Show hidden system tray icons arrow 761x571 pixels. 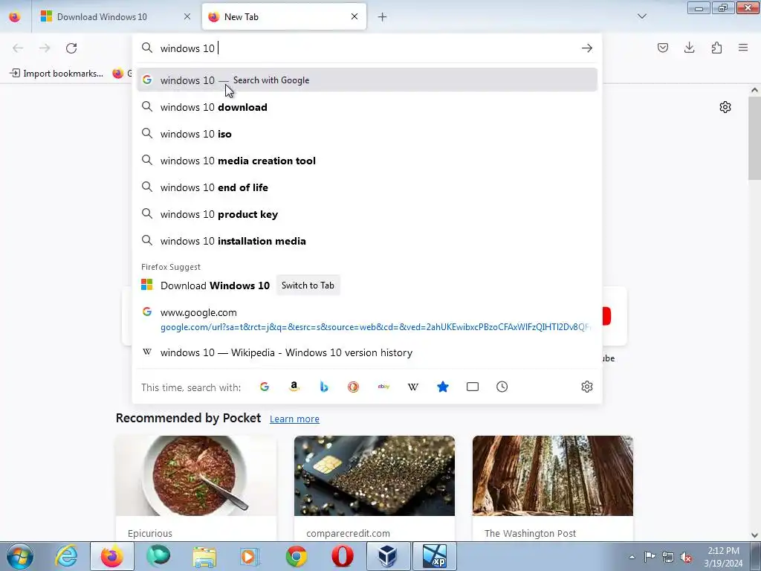[632, 557]
